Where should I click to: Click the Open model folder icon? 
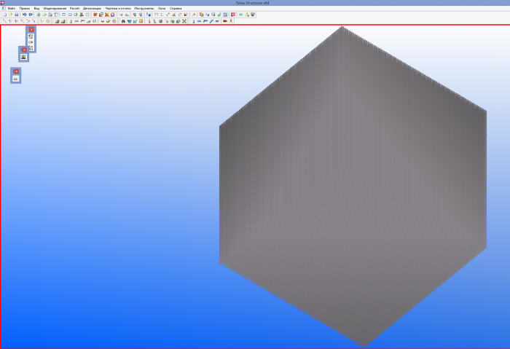[11, 15]
